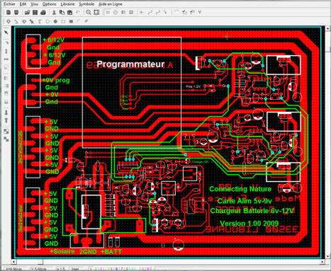Click the scissors cut icon
331x271 pixels.
click(x=54, y=12)
